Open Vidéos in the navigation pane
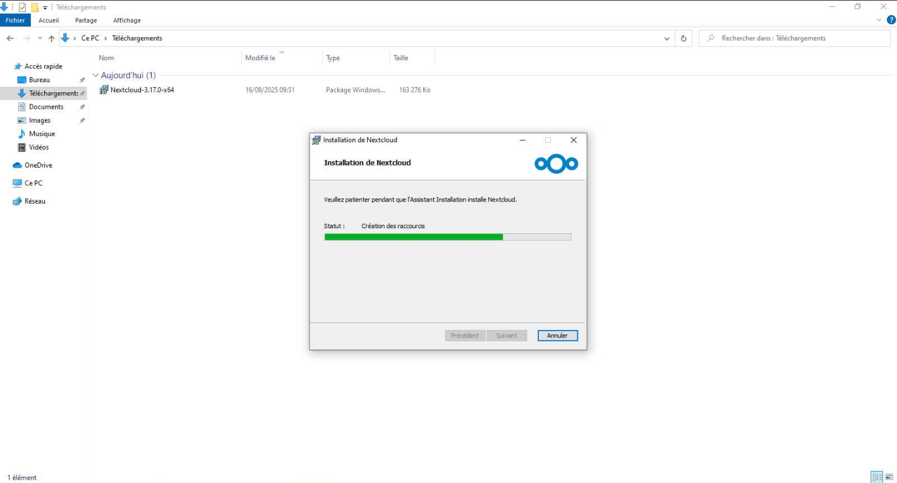Viewport: 897px width, 483px height. (39, 147)
